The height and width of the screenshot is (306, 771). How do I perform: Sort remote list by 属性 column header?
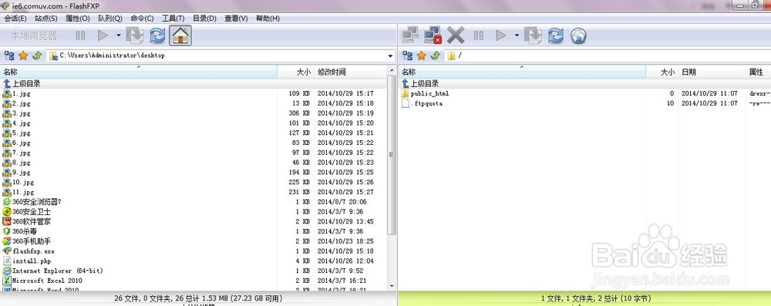[758, 72]
